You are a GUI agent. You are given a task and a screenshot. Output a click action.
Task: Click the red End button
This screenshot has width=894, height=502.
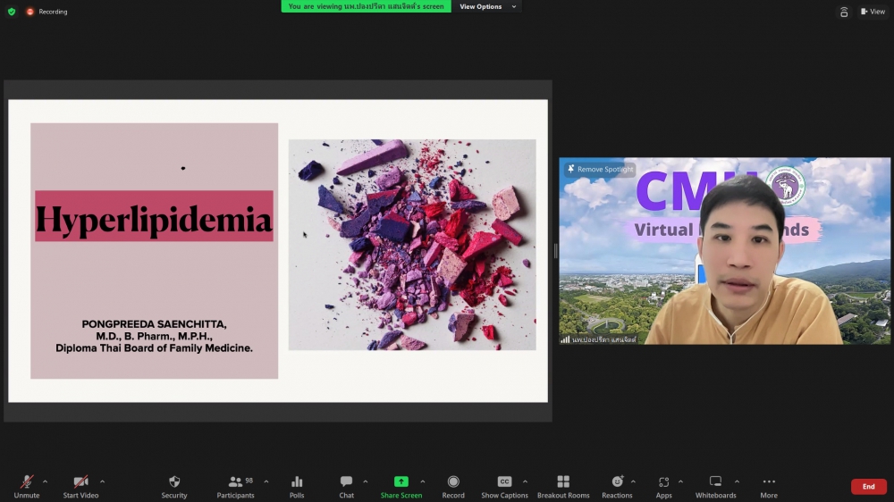tap(868, 487)
